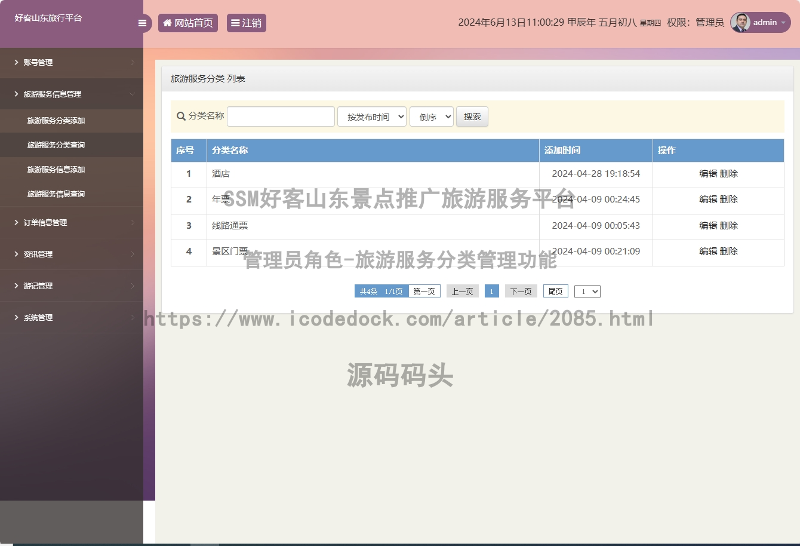Click timestamp 2024-04-09 00:05:43
The width and height of the screenshot is (800, 546).
(596, 226)
